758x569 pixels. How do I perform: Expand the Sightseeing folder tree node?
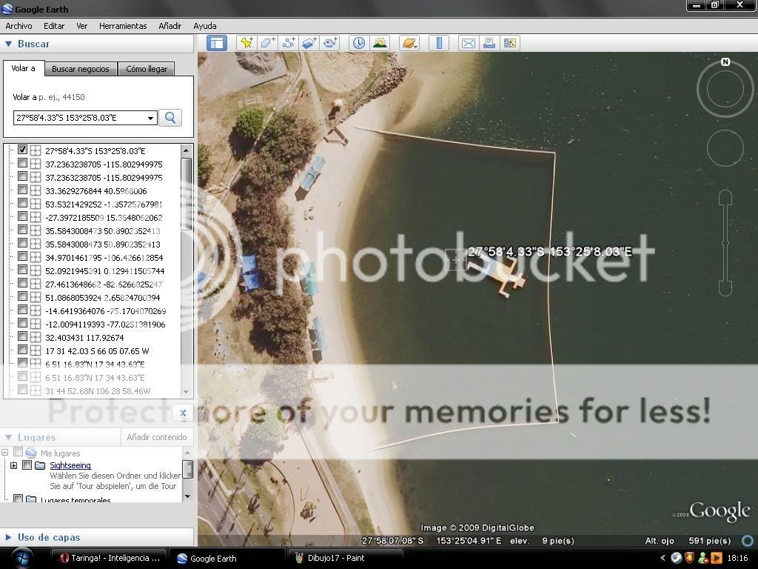tap(13, 465)
